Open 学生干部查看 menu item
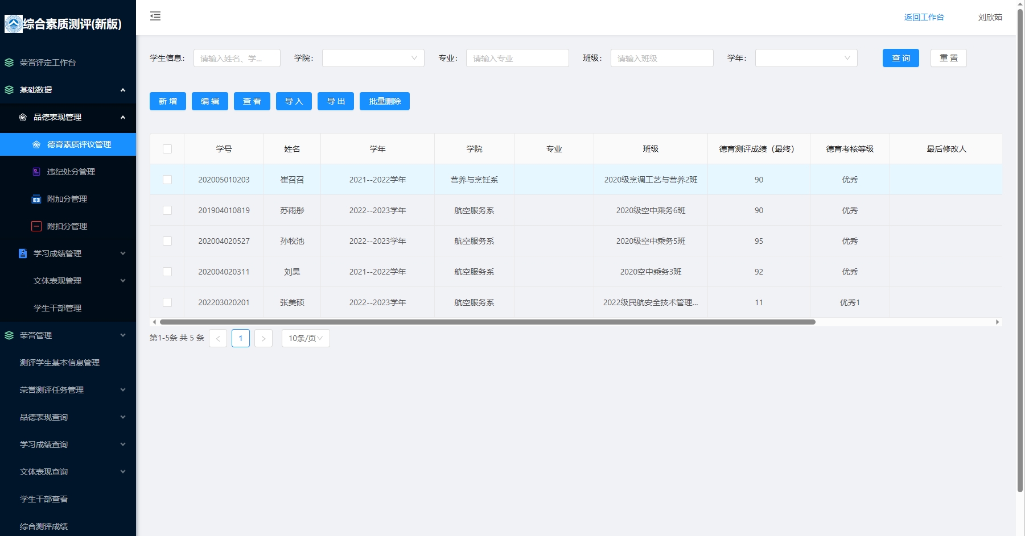This screenshot has width=1025, height=536. (68, 499)
